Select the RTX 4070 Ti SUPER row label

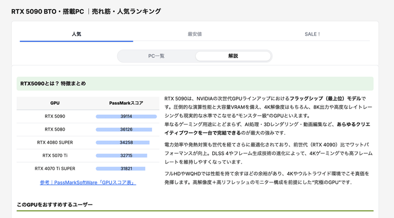coord(55,169)
